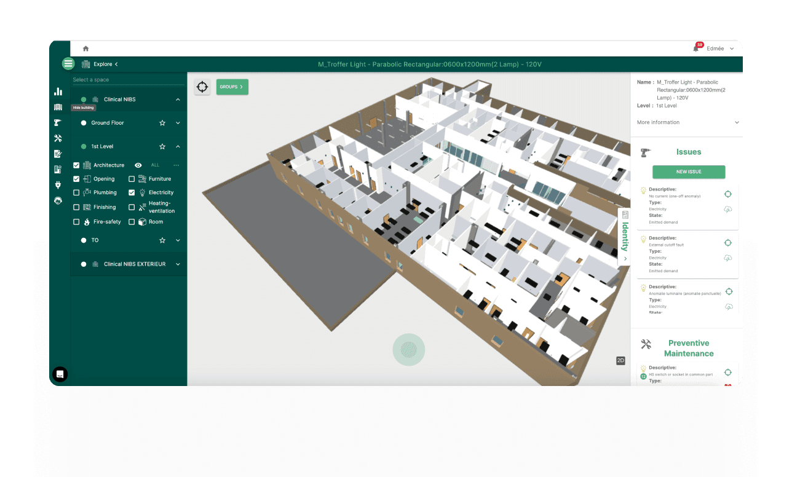Toggle Architecture visibility eye icon
The width and height of the screenshot is (792, 477).
138,165
